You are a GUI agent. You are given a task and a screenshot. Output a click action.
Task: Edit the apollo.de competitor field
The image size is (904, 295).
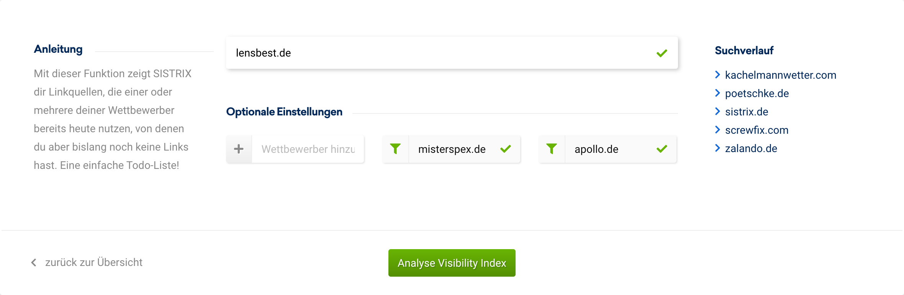(609, 149)
